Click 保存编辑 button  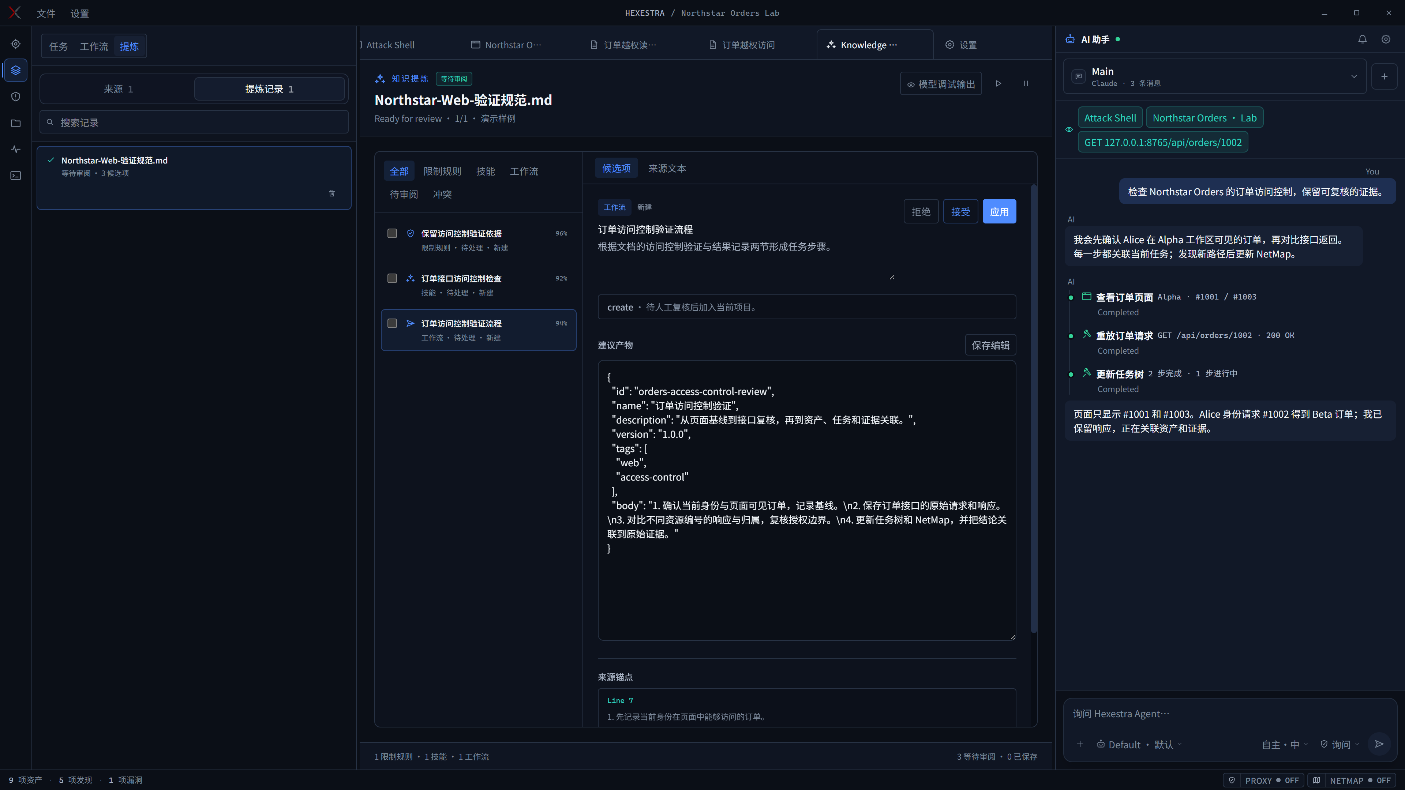pyautogui.click(x=990, y=345)
